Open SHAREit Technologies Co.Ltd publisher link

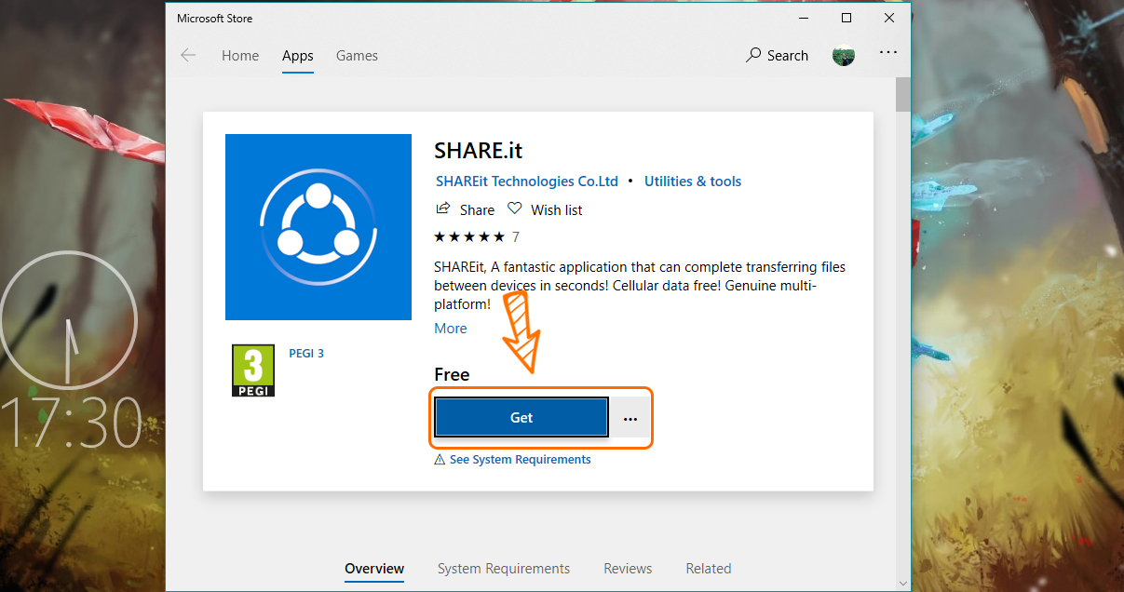coord(527,182)
